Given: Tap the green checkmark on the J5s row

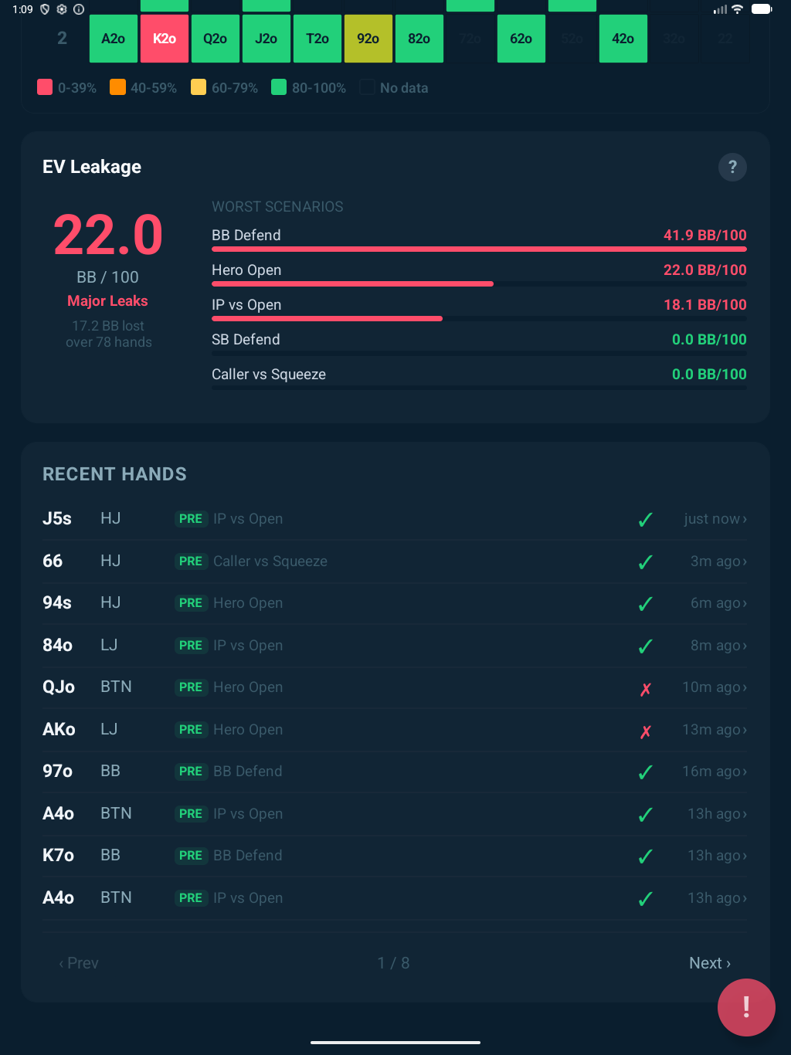Looking at the screenshot, I should click(646, 520).
